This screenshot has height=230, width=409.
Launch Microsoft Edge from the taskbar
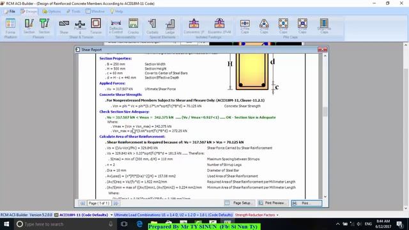pyautogui.click(x=139, y=224)
